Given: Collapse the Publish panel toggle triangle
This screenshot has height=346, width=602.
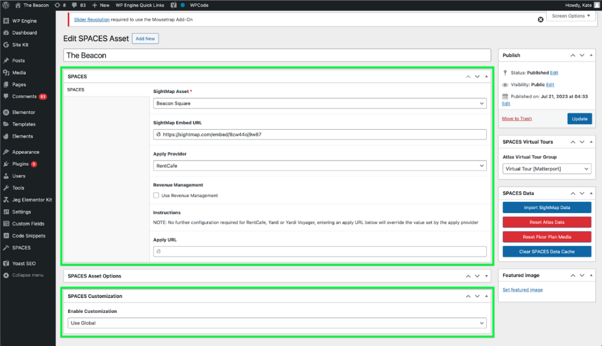Looking at the screenshot, I should click(x=591, y=55).
